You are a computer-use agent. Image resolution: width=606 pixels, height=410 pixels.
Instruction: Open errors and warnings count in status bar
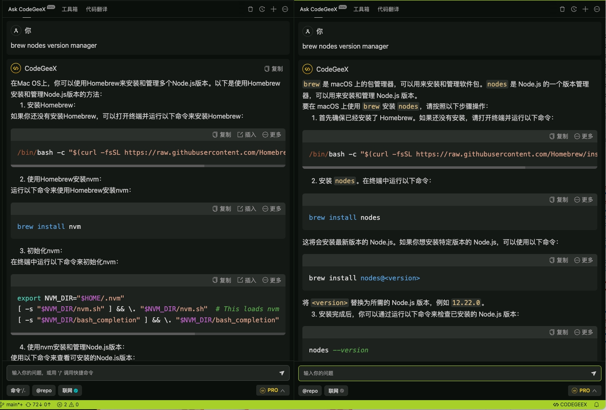pos(68,405)
